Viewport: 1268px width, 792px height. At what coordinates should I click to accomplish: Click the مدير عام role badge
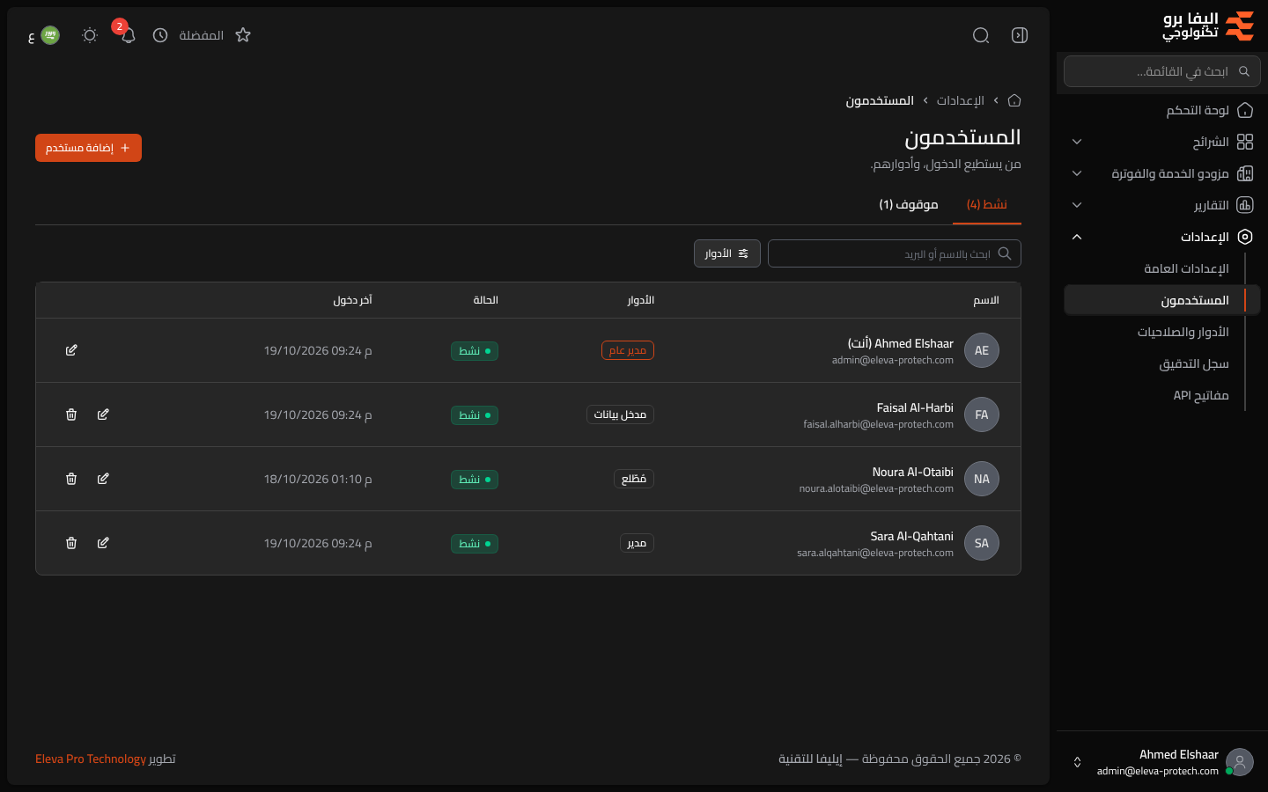click(x=628, y=350)
